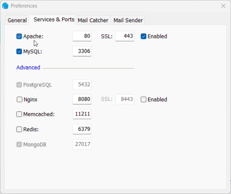Screen dimensions: 231x194
Task: Click the Apache port 80 field
Action: click(x=82, y=36)
